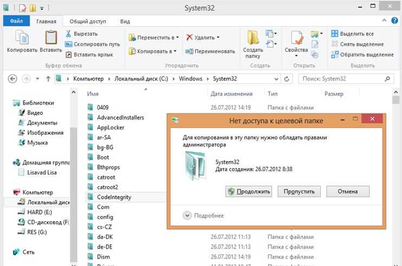Go up one level with the Up arrow

[48, 79]
